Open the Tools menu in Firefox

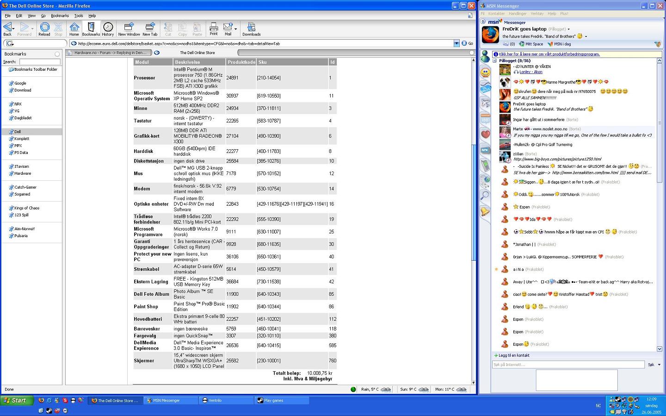[79, 16]
